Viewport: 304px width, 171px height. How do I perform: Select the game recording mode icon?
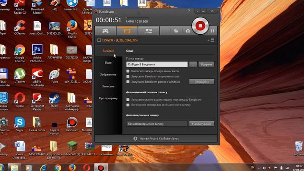pos(105,31)
